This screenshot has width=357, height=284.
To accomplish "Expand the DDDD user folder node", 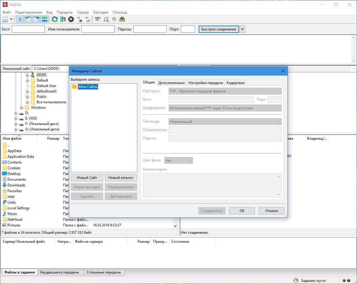I will tap(27, 75).
